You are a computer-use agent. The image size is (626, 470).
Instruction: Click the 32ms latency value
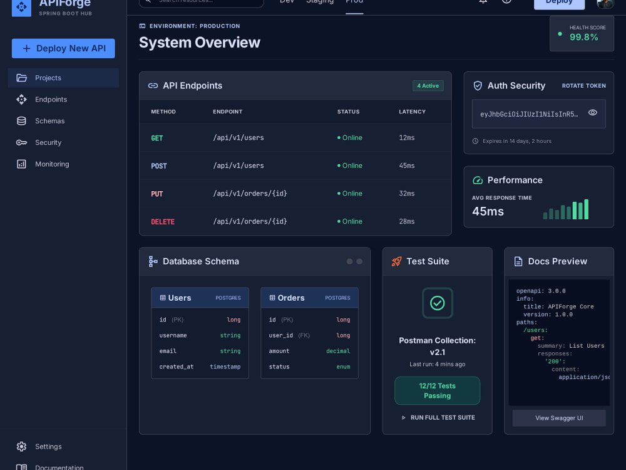point(407,194)
